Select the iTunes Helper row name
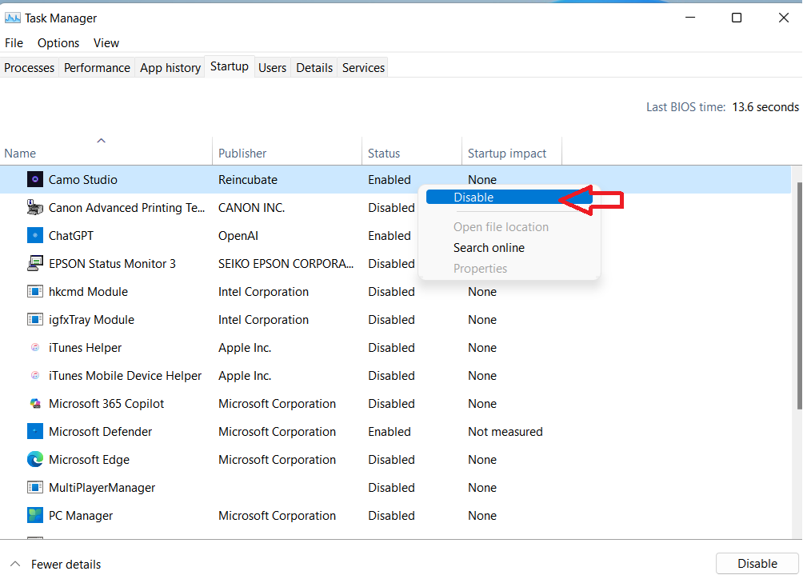The height and width of the screenshot is (579, 807). (85, 347)
